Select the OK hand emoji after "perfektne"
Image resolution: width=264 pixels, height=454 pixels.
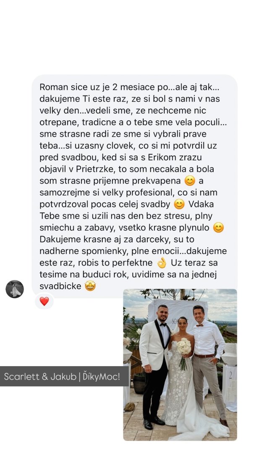point(162,263)
